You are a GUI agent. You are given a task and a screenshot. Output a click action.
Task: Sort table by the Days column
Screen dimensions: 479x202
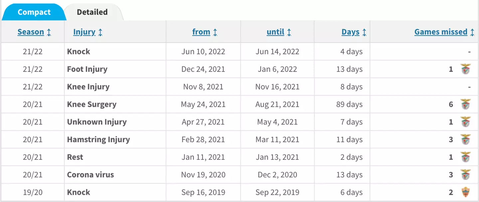pos(350,32)
